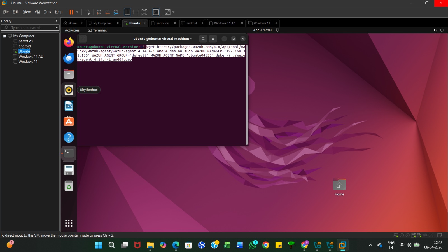Open the VM menu
The height and width of the screenshot is (252, 448).
(x=37, y=12)
